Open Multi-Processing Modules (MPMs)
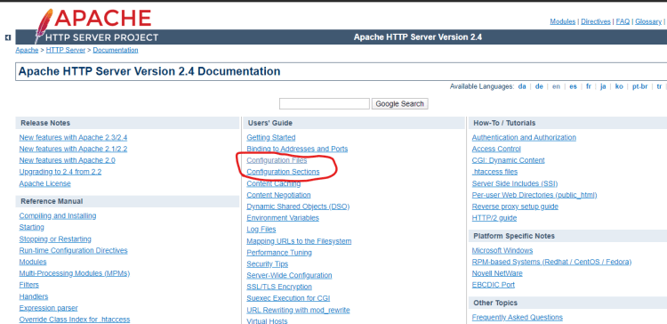The height and width of the screenshot is (324, 667). [75, 273]
